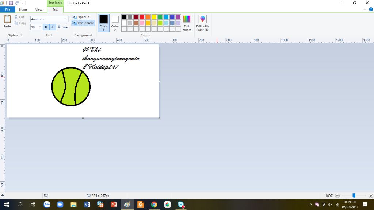Open Word from the taskbar
The height and width of the screenshot is (210, 374).
tap(87, 205)
